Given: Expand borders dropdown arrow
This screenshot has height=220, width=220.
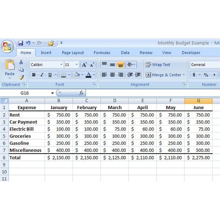Looking at the screenshot, I should click(69, 75).
